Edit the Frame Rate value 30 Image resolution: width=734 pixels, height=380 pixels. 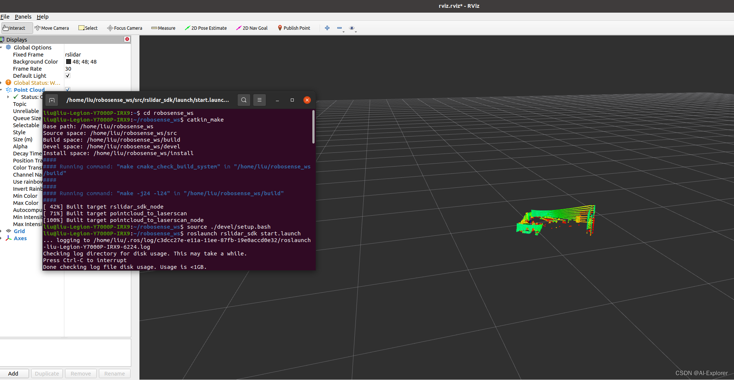point(68,69)
